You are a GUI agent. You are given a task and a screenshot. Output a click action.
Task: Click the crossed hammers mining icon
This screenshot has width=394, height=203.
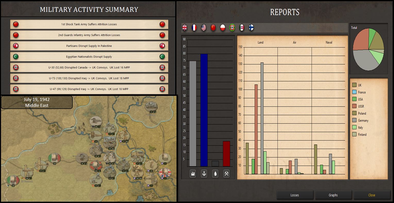click(x=227, y=174)
